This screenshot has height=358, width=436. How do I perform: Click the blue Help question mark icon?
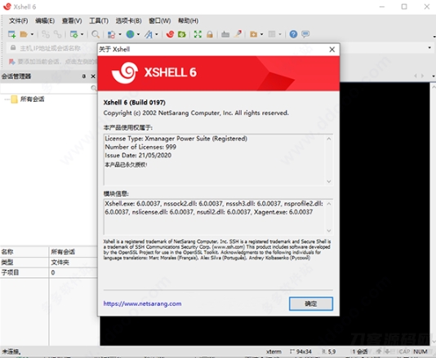tap(293, 34)
